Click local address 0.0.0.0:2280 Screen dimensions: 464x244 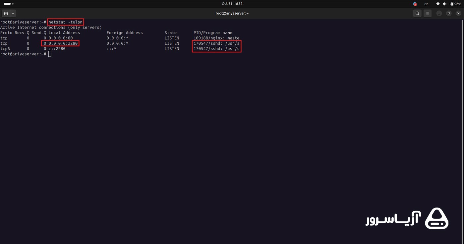pos(63,43)
